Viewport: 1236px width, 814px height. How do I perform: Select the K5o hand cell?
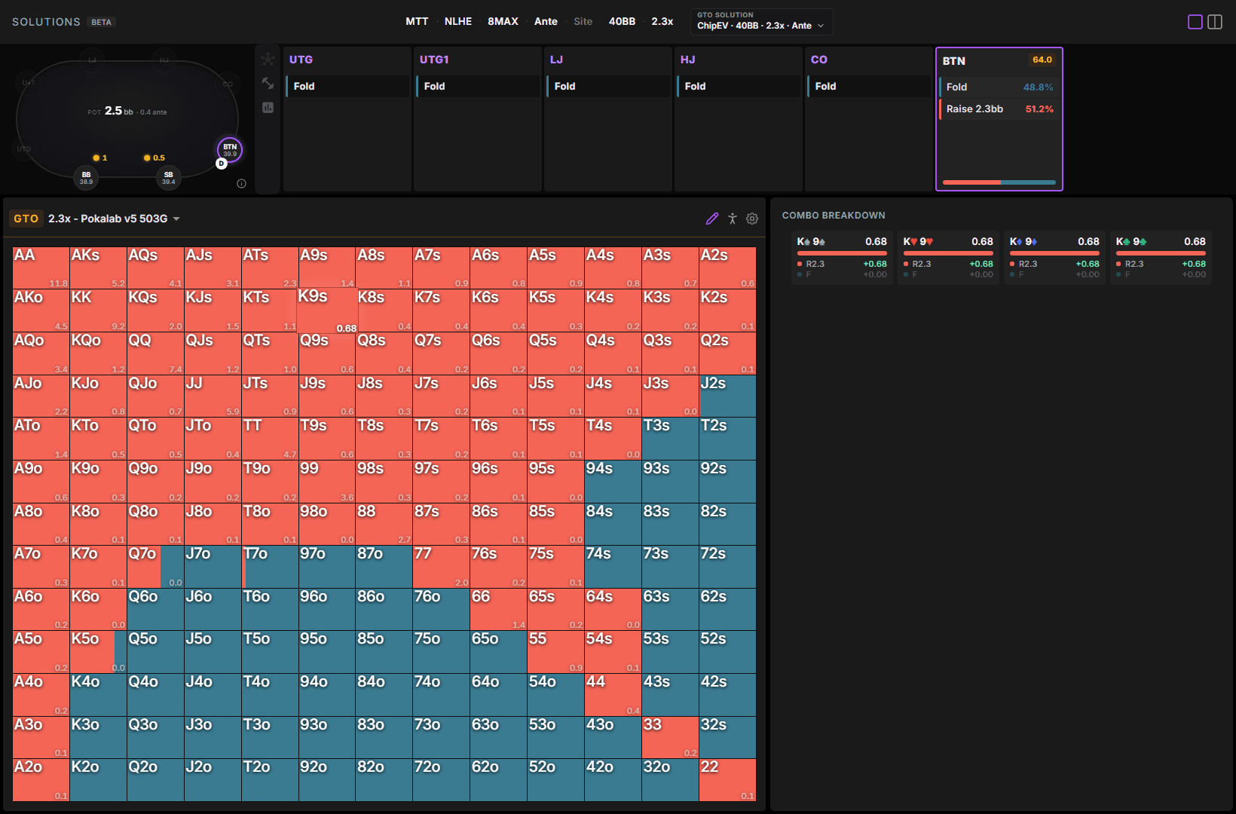(x=98, y=652)
